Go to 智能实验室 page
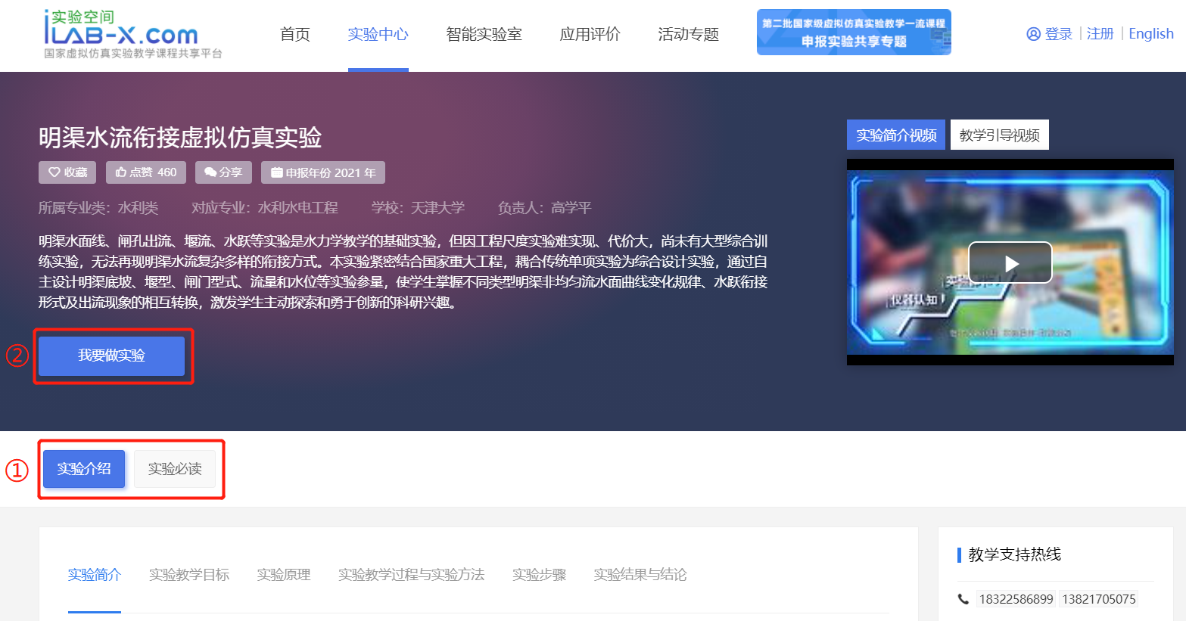Viewport: 1186px width, 621px height. (484, 34)
